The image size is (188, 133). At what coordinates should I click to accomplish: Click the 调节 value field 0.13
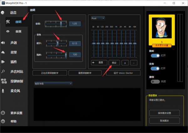coord(75,43)
